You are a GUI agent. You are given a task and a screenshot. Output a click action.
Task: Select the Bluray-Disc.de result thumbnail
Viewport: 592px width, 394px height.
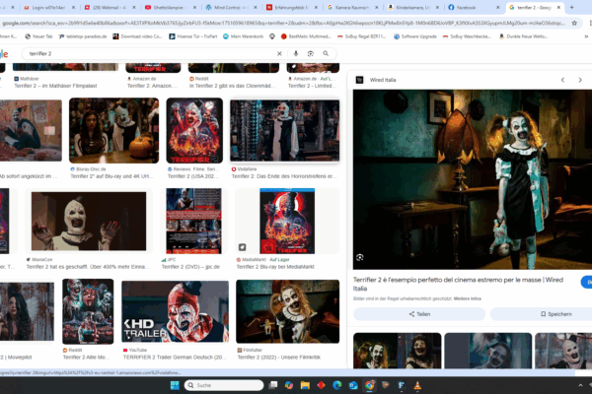point(114,130)
